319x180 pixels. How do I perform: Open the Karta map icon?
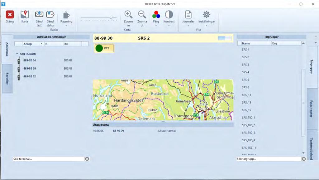point(25,14)
